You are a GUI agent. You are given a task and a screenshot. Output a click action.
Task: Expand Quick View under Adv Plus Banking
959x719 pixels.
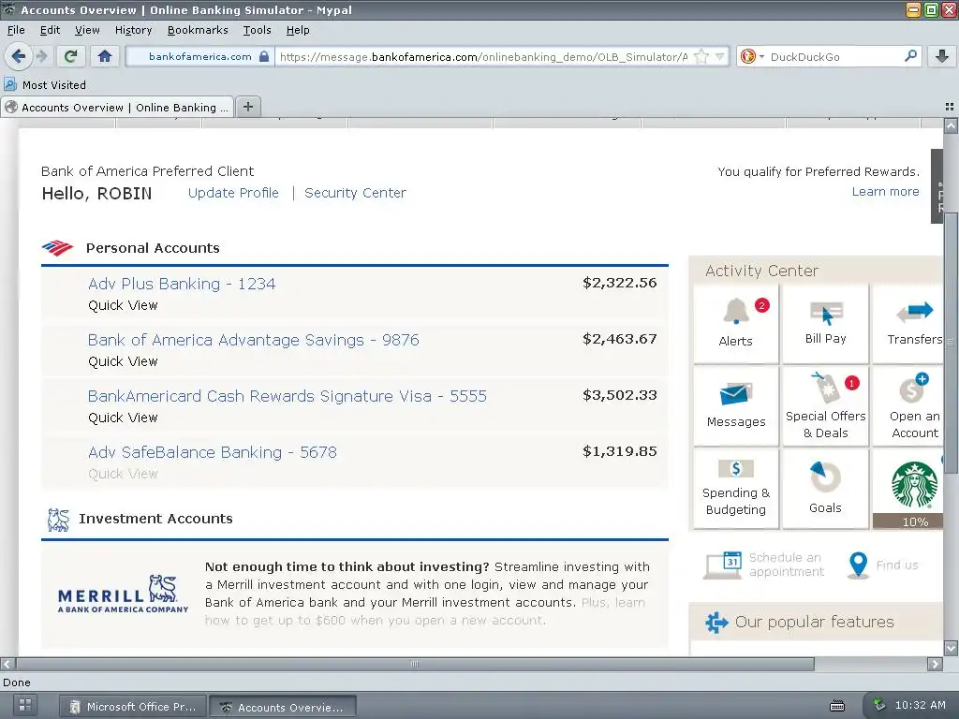tap(123, 305)
